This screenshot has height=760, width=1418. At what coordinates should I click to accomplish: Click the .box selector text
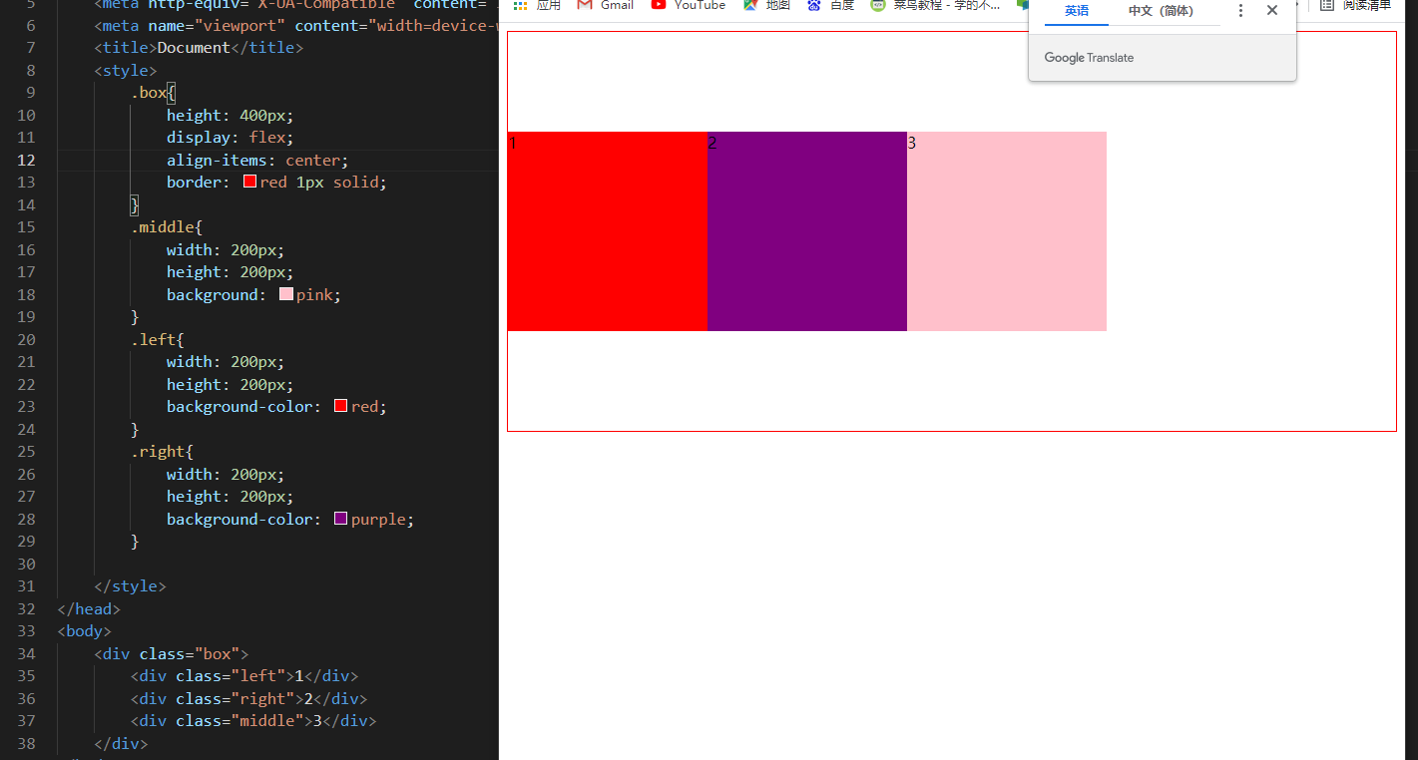coord(149,93)
